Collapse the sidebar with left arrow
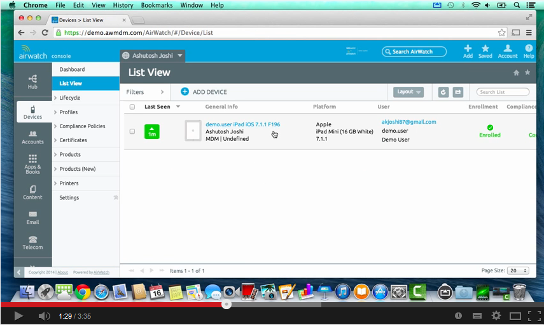The height and width of the screenshot is (325, 544). pos(18,272)
